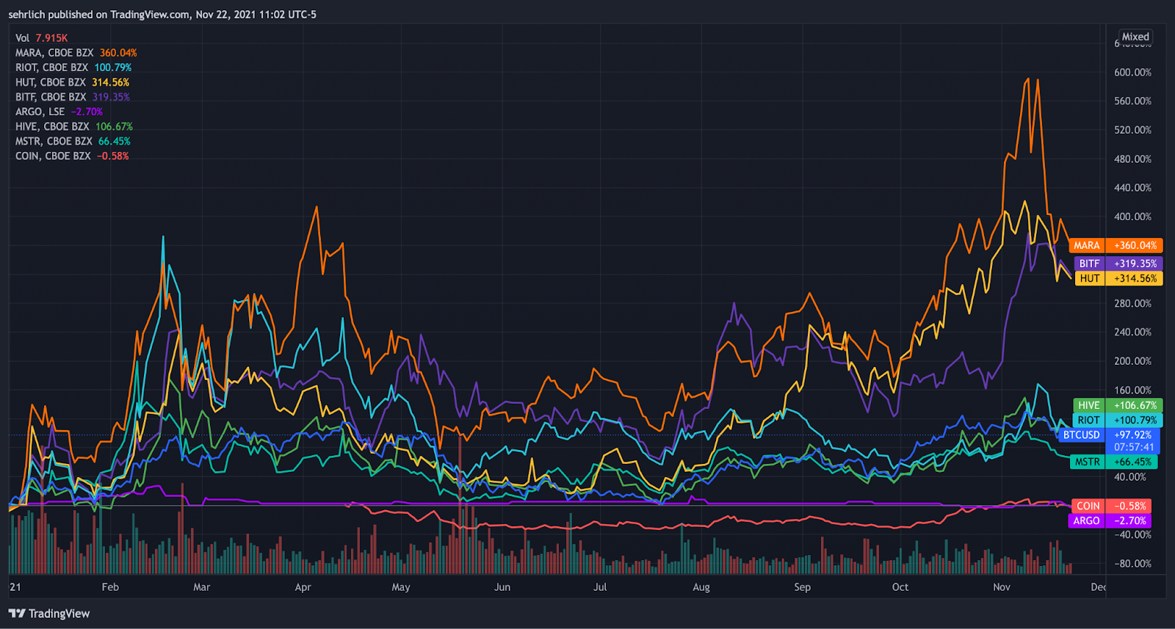Click the 07:57:41 countdown timer label
The image size is (1175, 629).
[1133, 447]
